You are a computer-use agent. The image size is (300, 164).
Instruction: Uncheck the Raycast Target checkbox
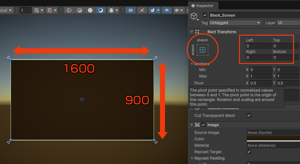(249, 152)
